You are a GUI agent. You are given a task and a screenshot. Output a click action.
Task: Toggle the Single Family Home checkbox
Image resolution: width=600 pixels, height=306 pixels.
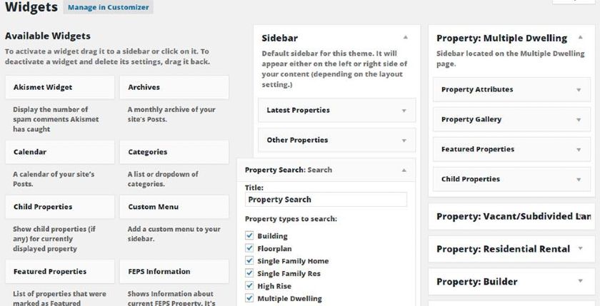(x=249, y=260)
